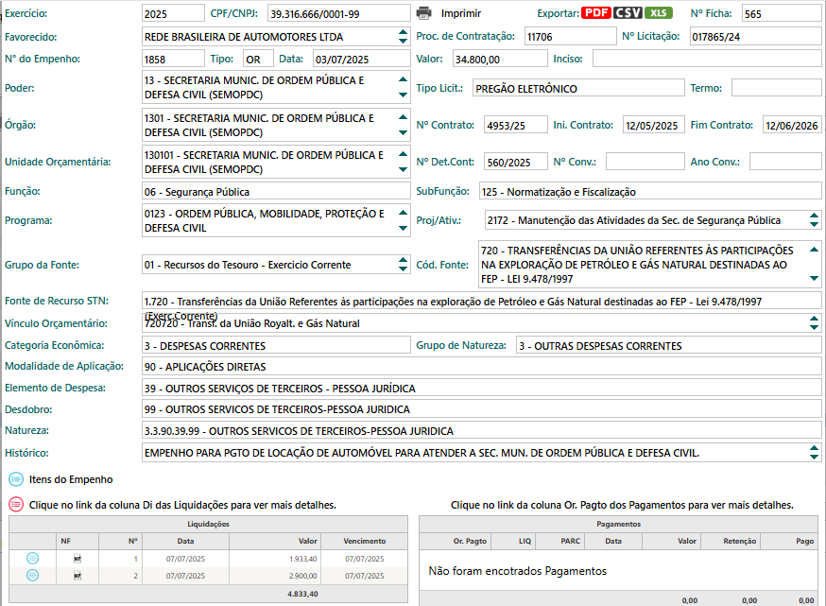This screenshot has width=826, height=606.
Task: Open the NF icon of liquidação 1
Action: 77,559
